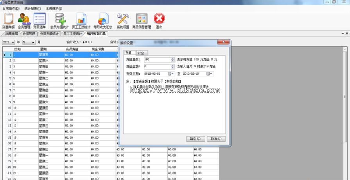Click the 取消(C) button

click(216, 139)
